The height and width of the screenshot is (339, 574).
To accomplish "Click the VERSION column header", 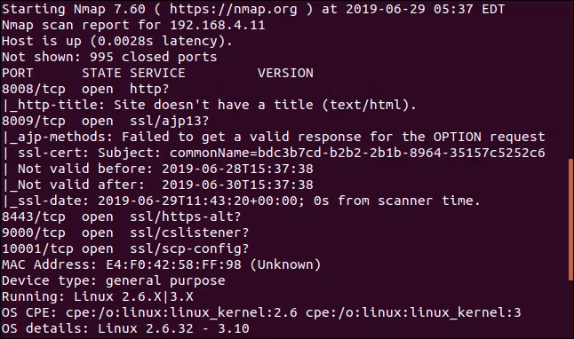I will click(285, 73).
